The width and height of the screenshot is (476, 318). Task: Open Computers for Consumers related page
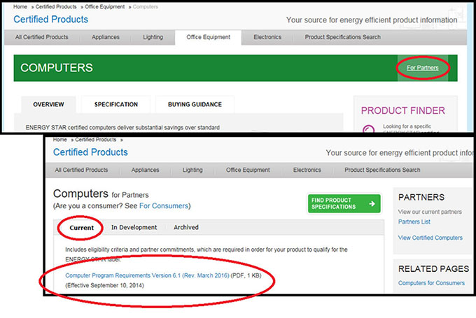pos(431,283)
